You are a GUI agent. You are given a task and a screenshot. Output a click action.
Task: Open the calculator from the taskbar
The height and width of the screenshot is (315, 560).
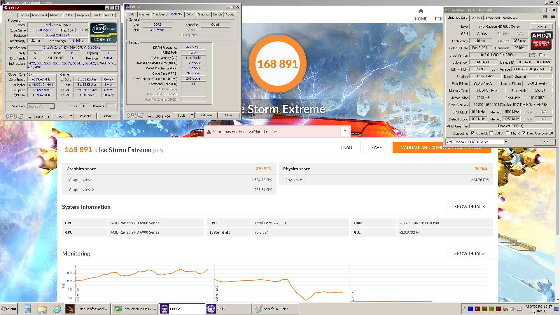[x=27, y=309]
